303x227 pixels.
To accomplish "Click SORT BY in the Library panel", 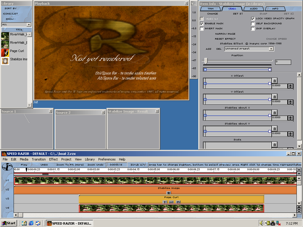I will (x=10, y=9).
